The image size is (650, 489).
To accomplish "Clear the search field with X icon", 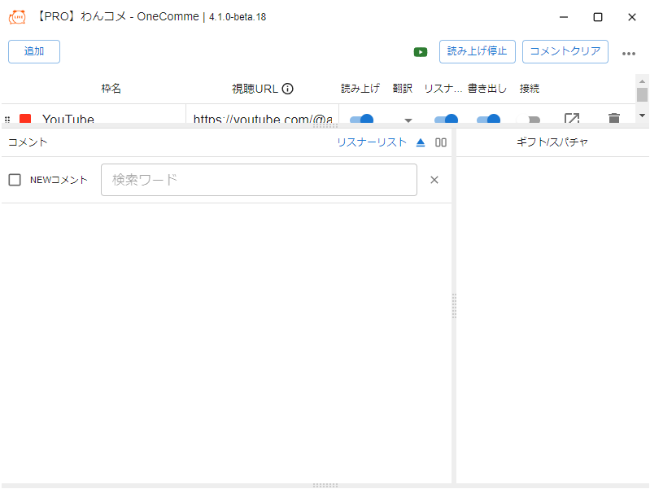I will tap(434, 180).
